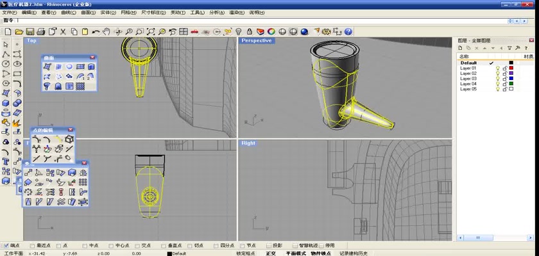Click the Print icon in the main toolbar
Viewport: 539px width, 256px height.
coord(41,31)
